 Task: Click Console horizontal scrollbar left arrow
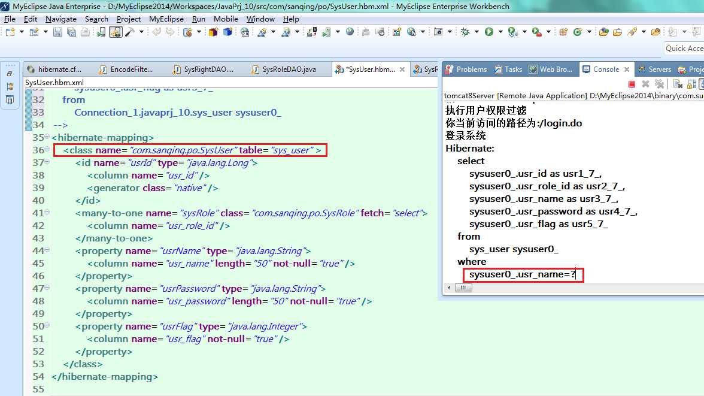(449, 288)
